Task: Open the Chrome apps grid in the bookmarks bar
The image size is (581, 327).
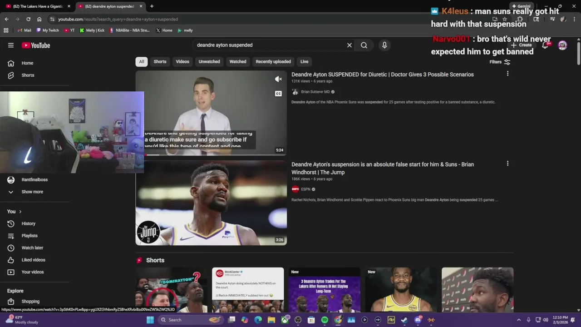Action: [6, 30]
